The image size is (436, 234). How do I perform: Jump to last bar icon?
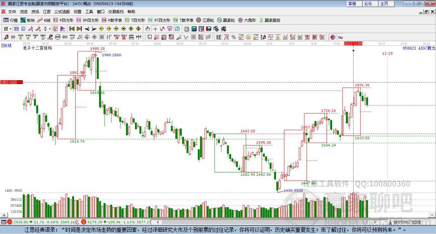coord(79,29)
